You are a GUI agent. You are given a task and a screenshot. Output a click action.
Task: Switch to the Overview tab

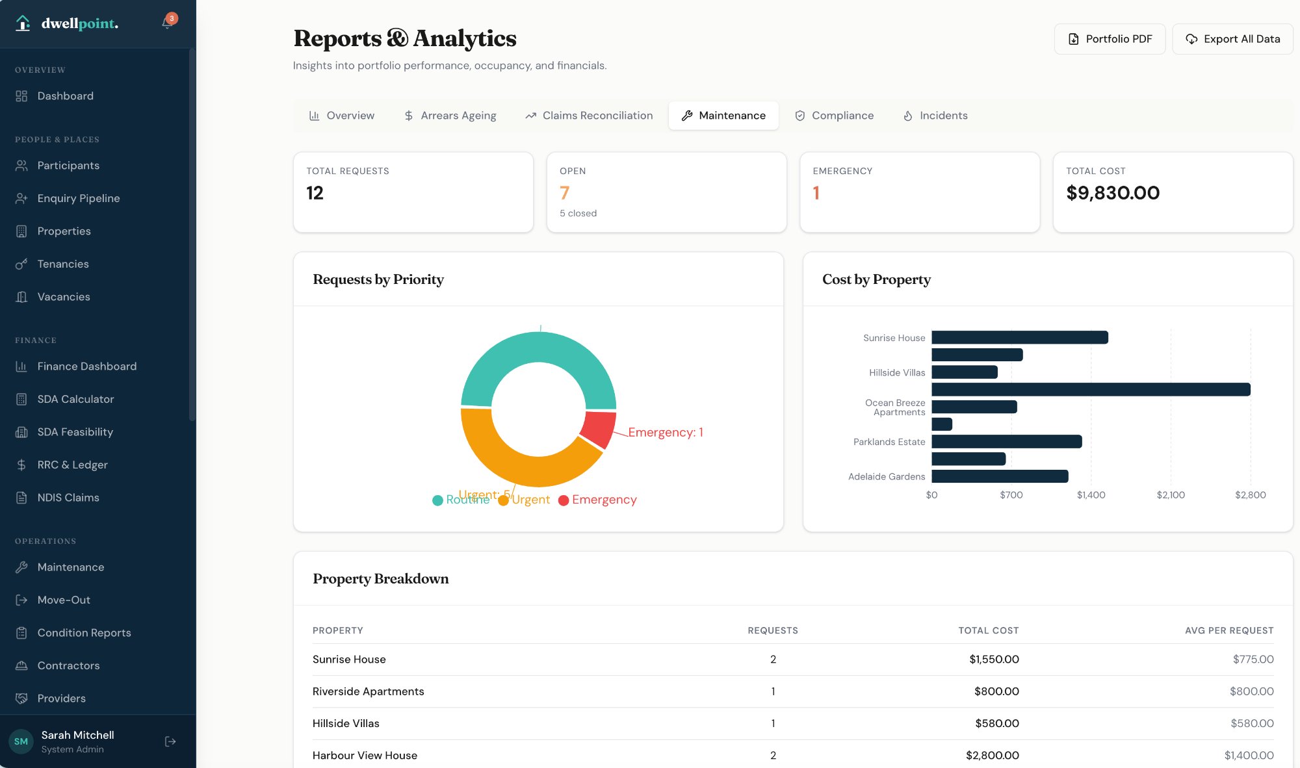click(x=342, y=116)
